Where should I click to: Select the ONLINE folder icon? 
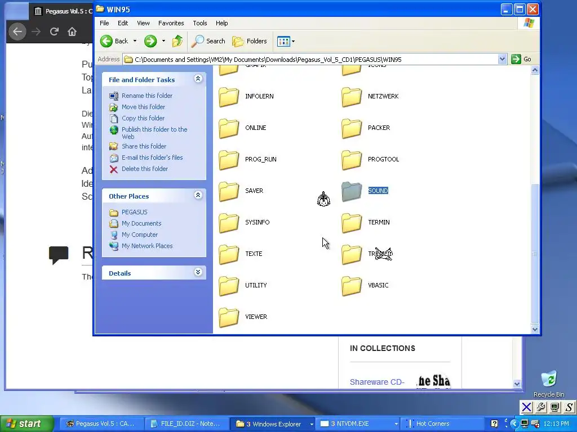[x=229, y=129]
